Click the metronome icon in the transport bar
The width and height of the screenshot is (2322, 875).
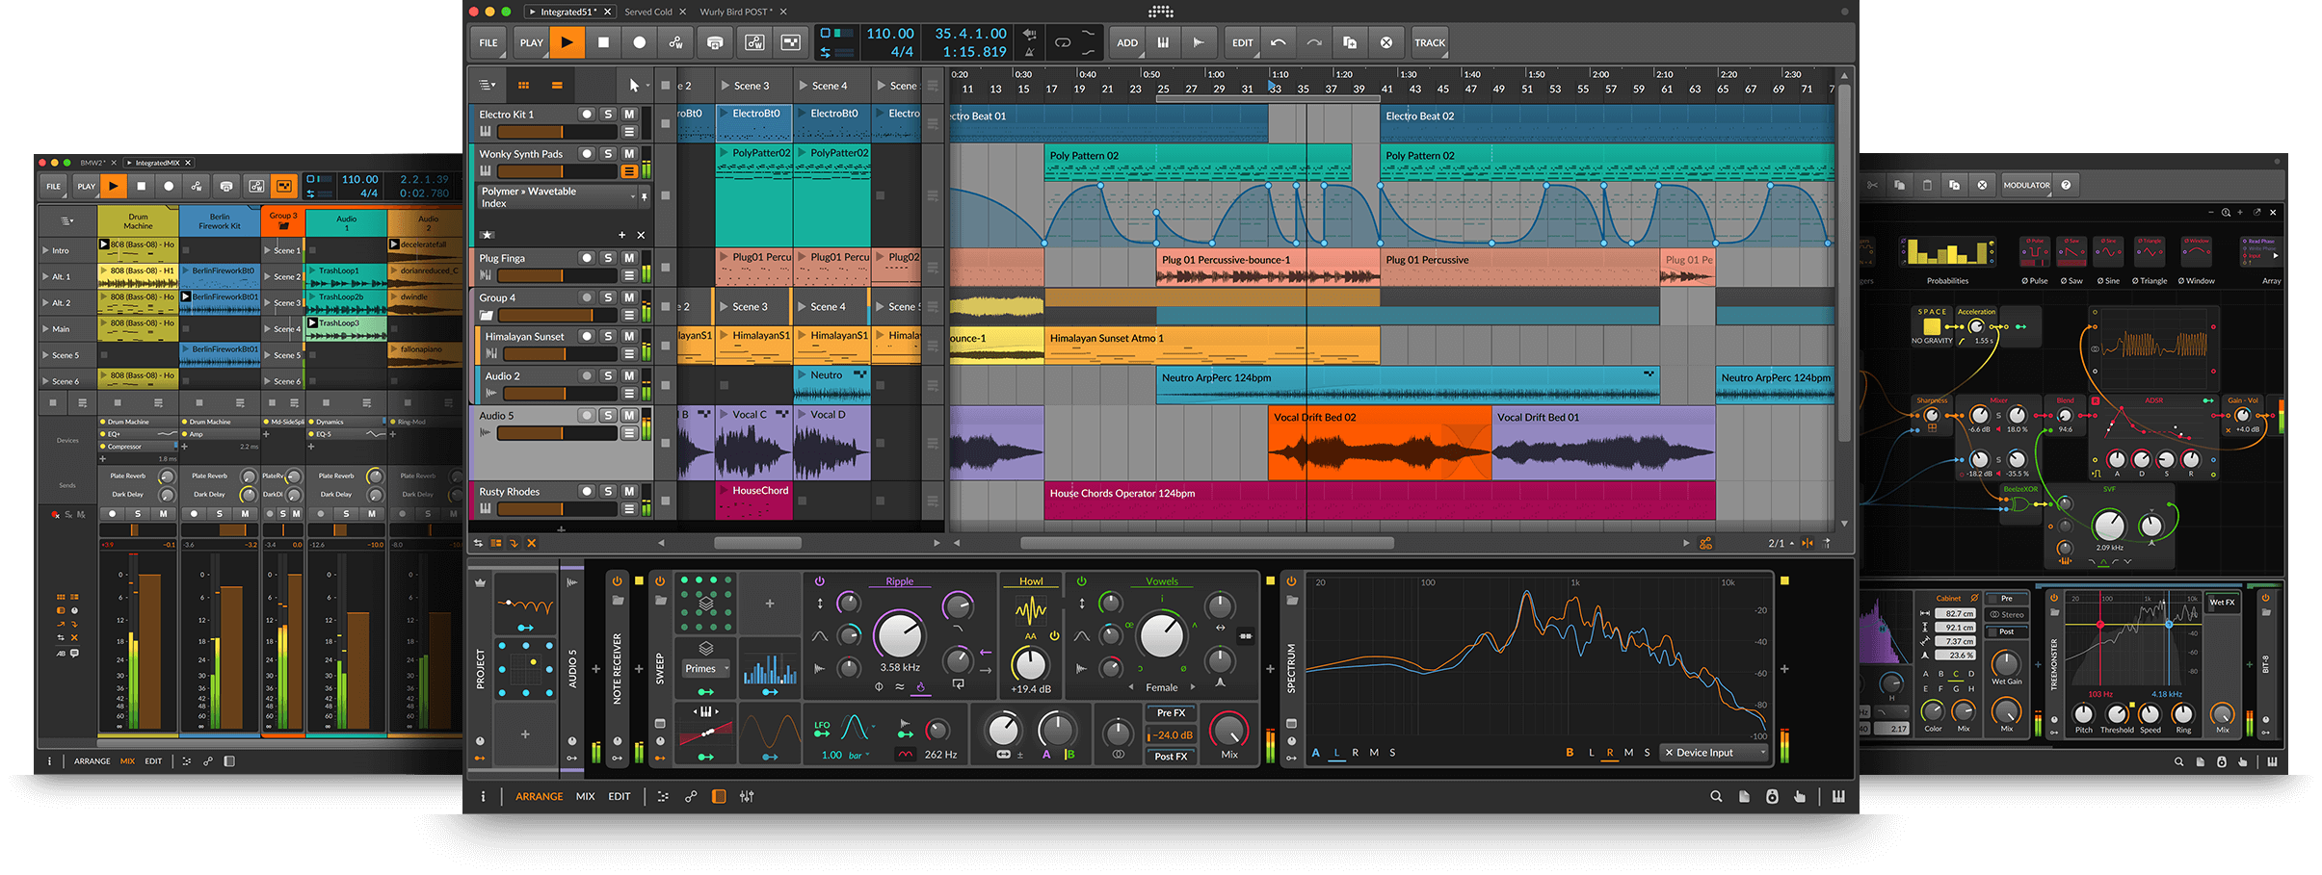[1028, 54]
